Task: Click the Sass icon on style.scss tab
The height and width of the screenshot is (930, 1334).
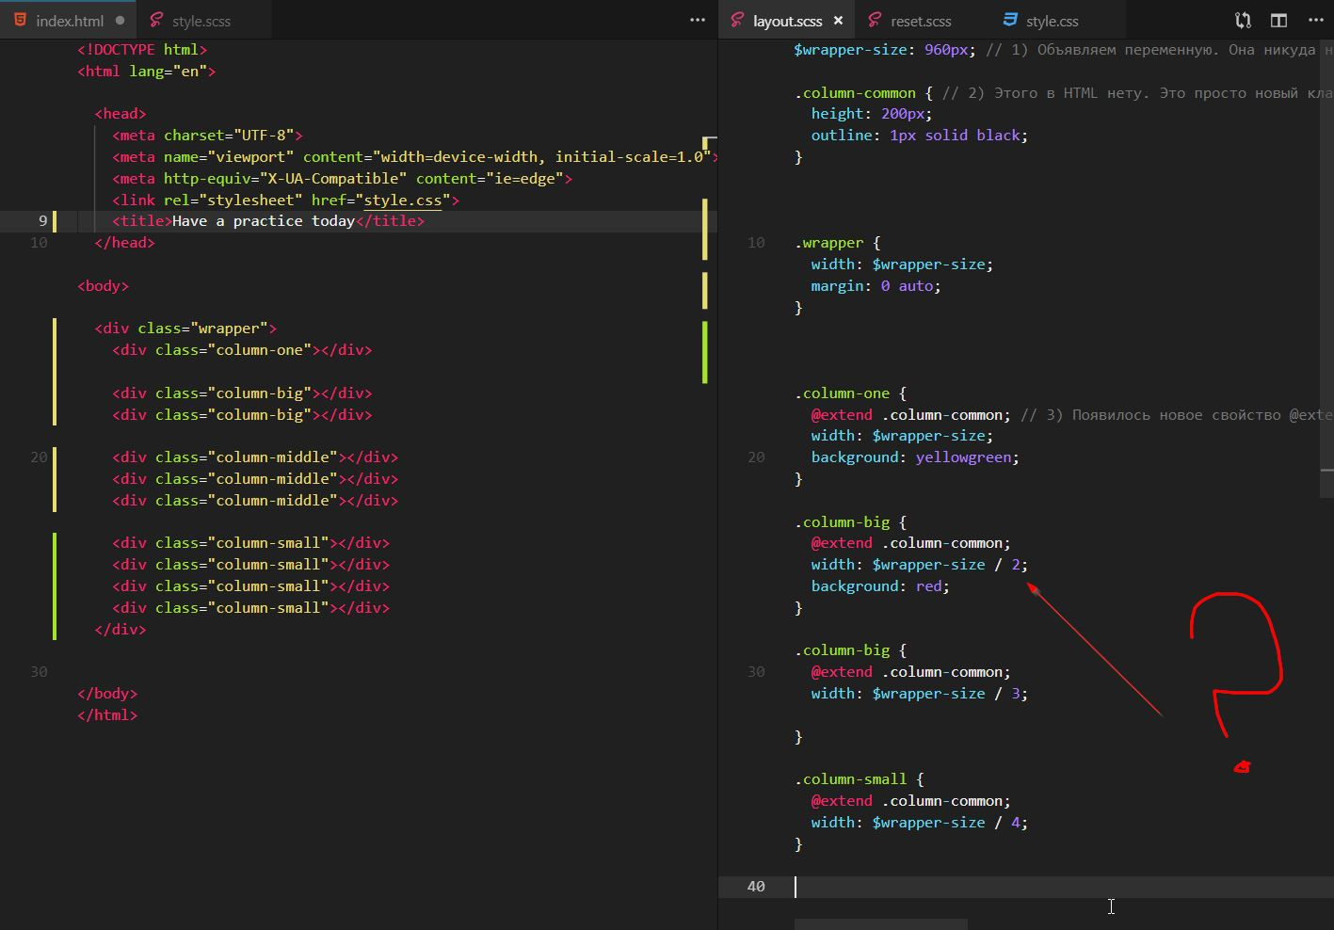Action: (x=156, y=20)
